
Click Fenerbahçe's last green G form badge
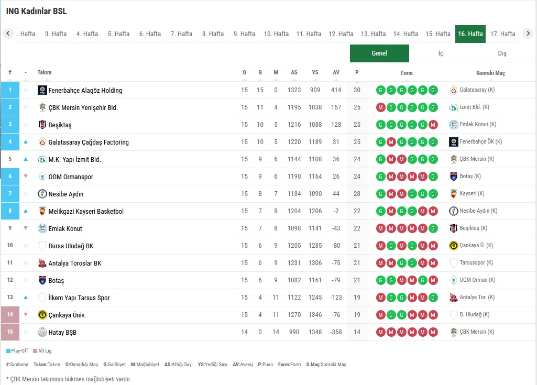pyautogui.click(x=433, y=90)
